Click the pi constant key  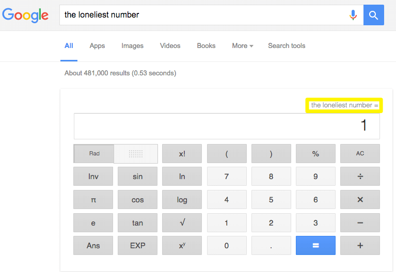[93, 200]
